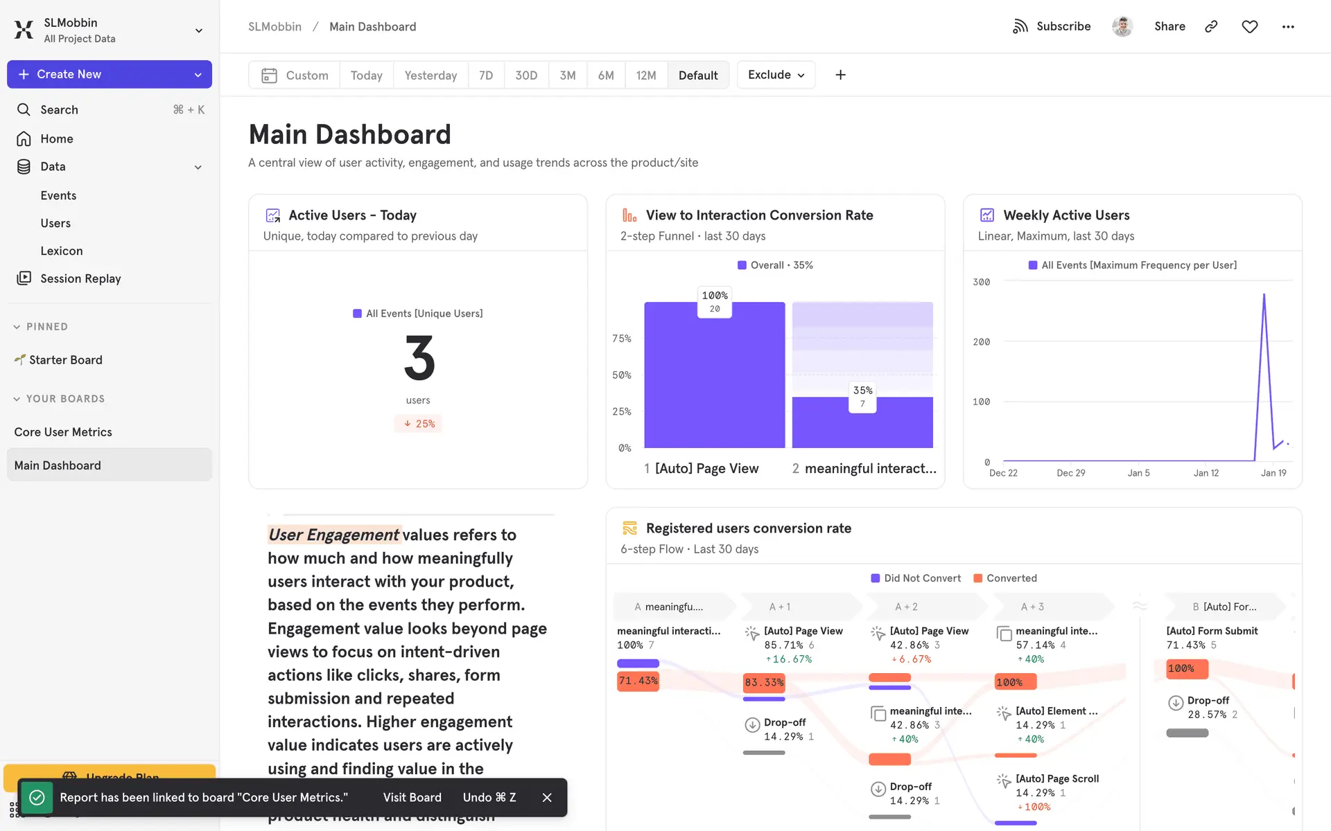Click the Subscribe feed icon
Viewport: 1331px width, 831px height.
[1020, 26]
